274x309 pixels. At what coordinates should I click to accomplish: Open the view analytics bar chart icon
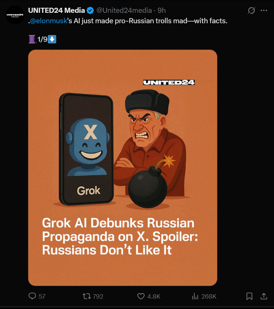click(195, 296)
